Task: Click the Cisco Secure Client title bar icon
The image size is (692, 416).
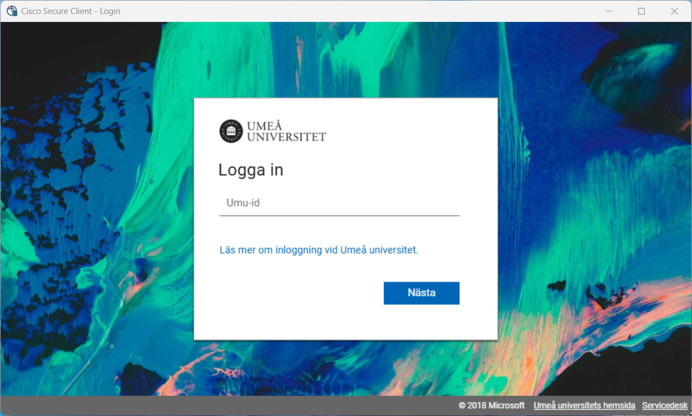Action: point(12,11)
